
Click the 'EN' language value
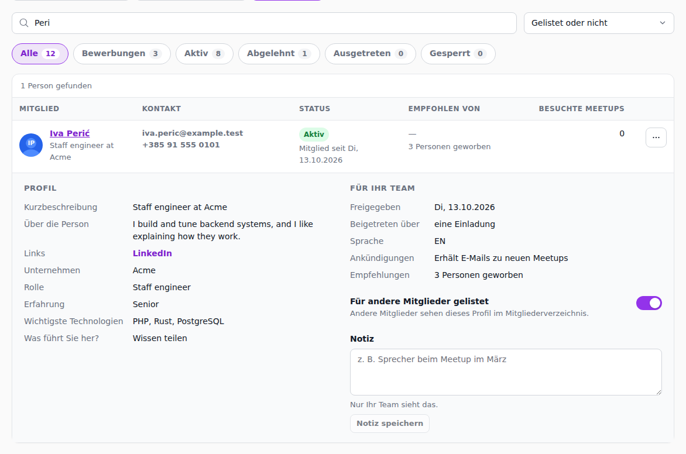[x=440, y=241]
